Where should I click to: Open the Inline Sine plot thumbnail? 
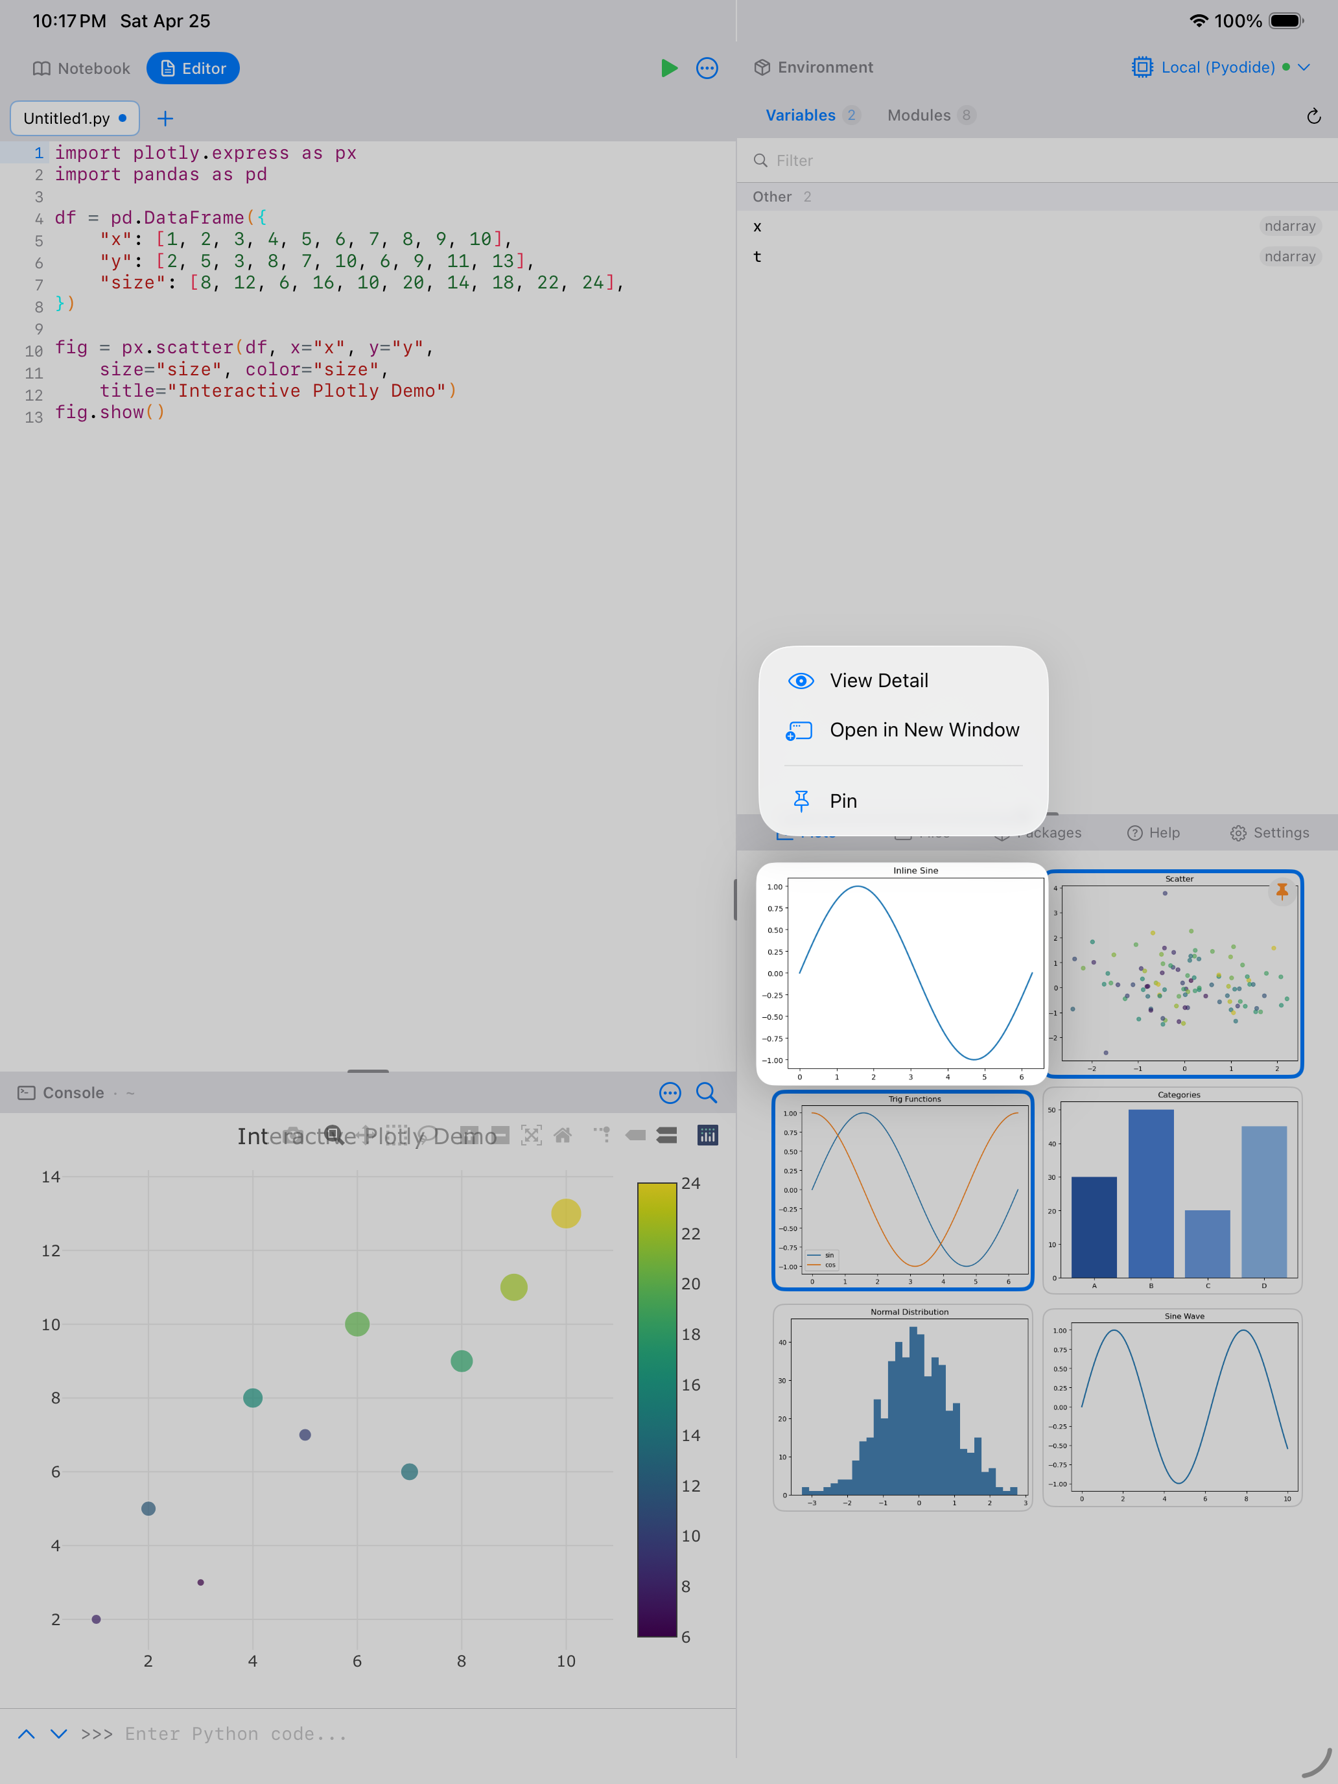(902, 974)
